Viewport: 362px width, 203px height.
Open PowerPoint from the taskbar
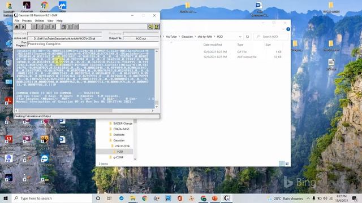(215, 198)
